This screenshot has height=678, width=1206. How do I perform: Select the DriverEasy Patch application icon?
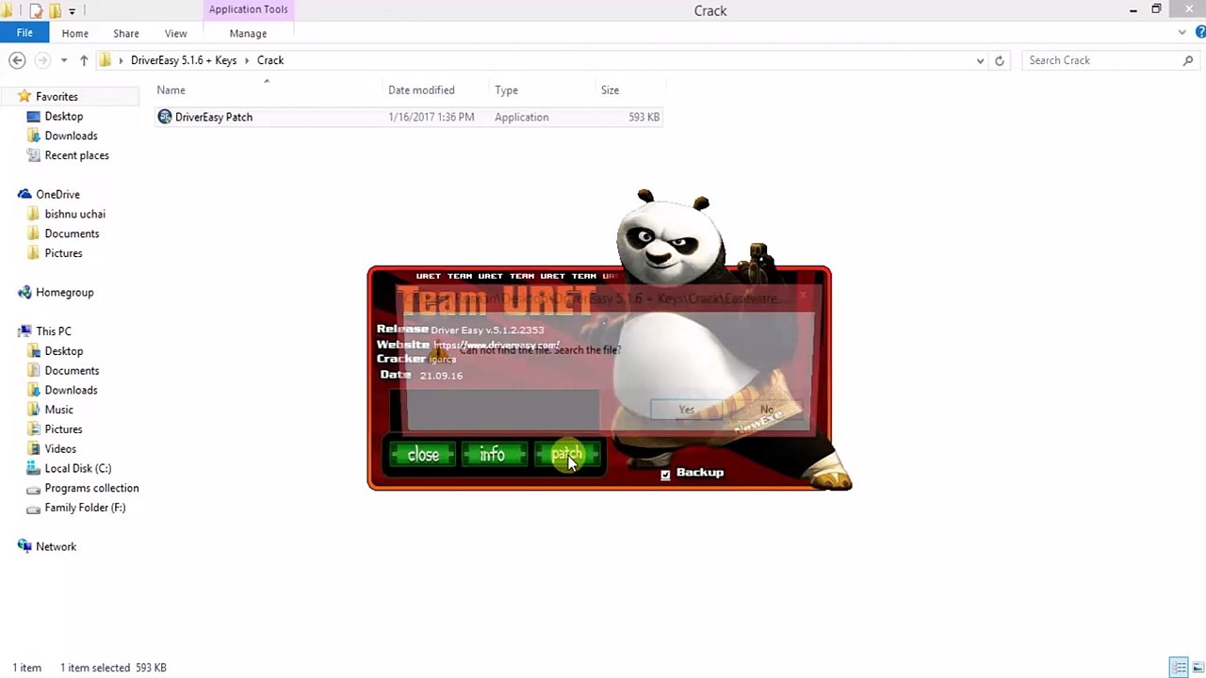click(x=165, y=117)
